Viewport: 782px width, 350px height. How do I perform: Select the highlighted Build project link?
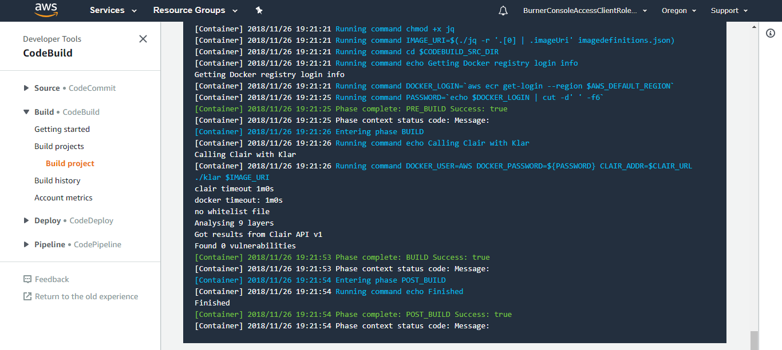[x=70, y=163]
